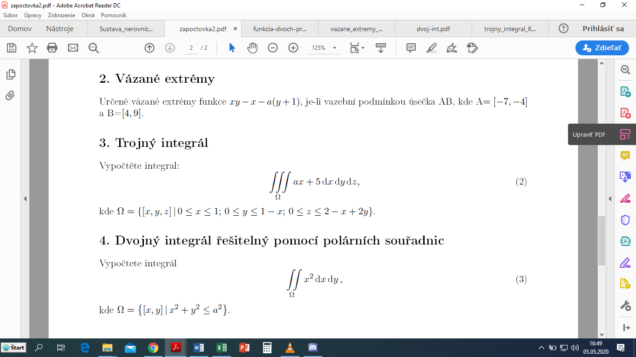Open the Úpravy menu

[x=33, y=15]
